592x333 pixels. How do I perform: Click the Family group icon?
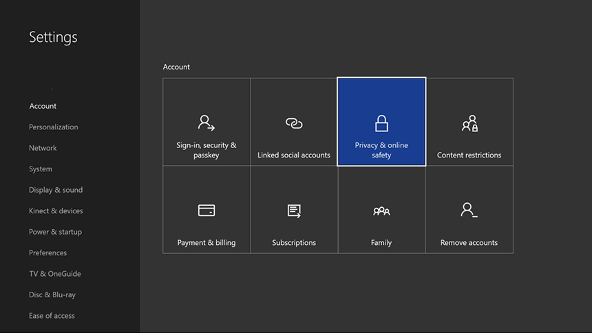(x=381, y=211)
